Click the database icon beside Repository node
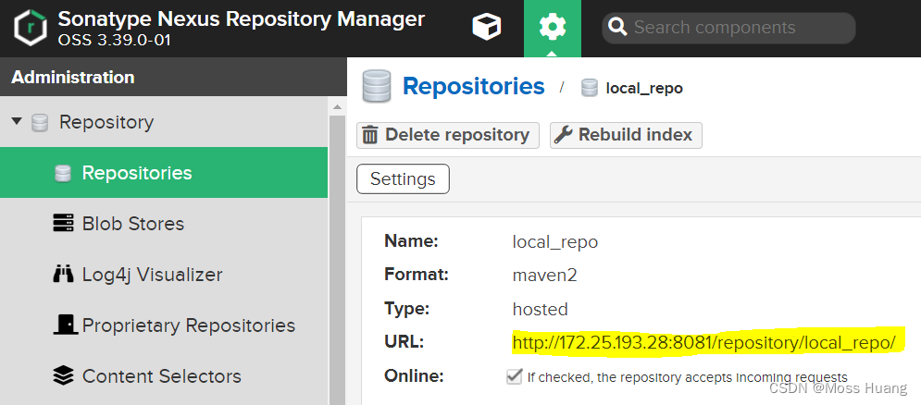Image resolution: width=921 pixels, height=405 pixels. tap(40, 123)
